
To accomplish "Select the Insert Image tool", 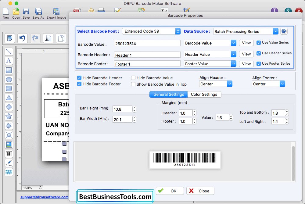I will pyautogui.click(x=9, y=144).
